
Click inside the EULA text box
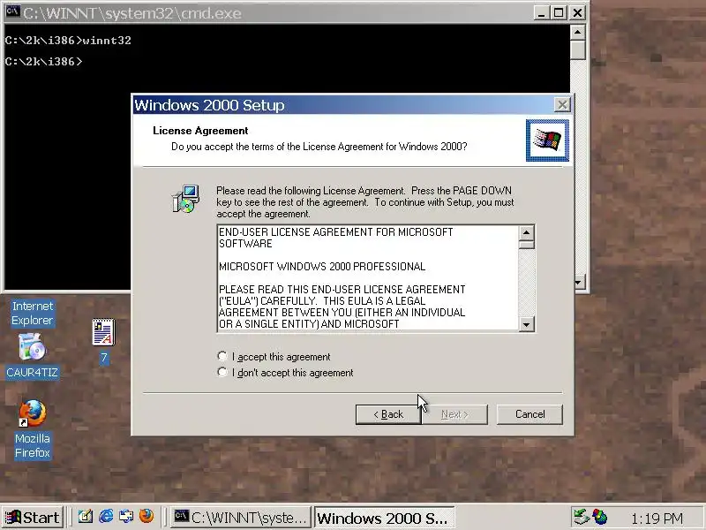367,278
